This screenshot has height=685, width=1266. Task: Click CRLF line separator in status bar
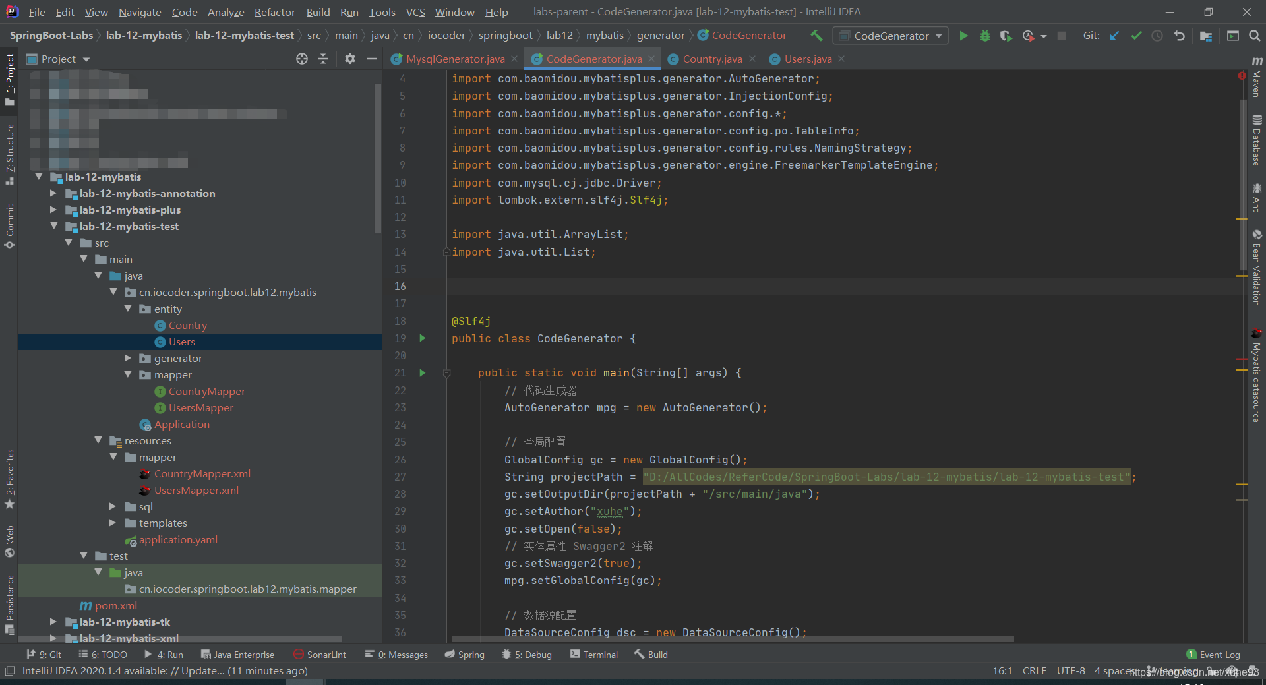[1034, 671]
